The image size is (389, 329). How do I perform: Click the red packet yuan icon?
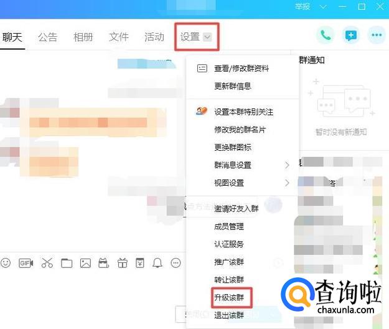pos(140,263)
